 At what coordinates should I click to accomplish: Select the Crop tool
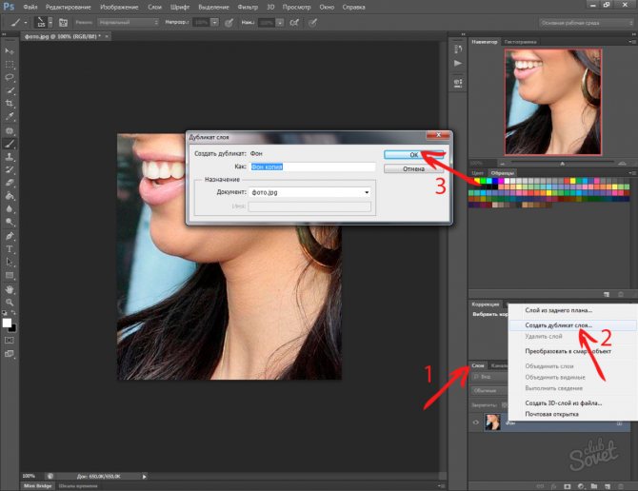(x=10, y=102)
